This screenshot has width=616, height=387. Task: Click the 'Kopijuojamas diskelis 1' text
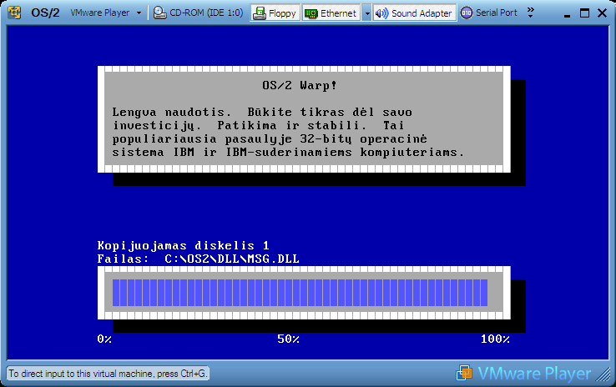click(184, 246)
